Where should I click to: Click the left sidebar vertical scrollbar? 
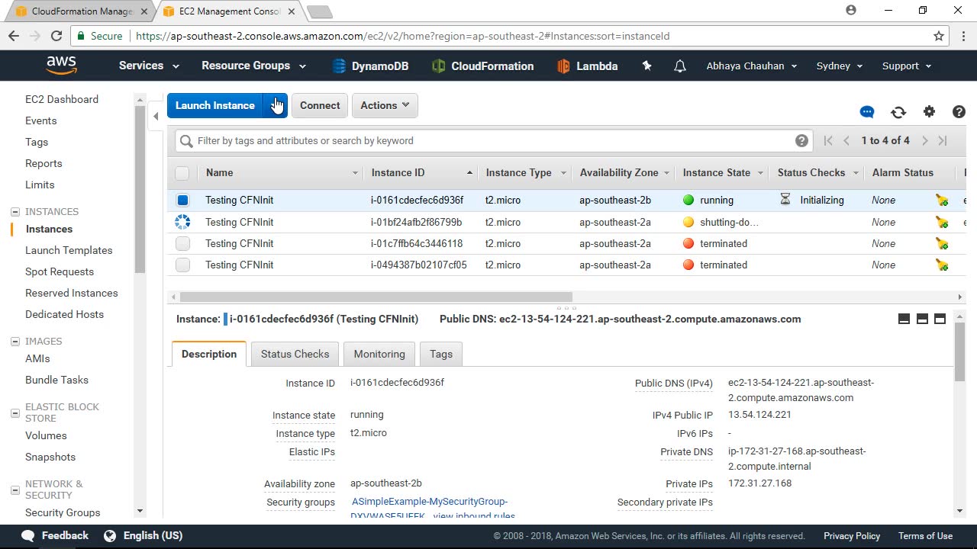pos(140,189)
